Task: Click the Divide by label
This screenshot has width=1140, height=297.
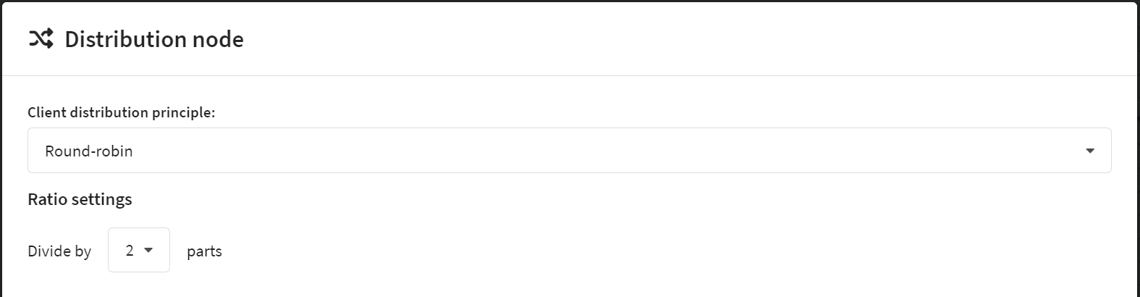Action: point(59,251)
